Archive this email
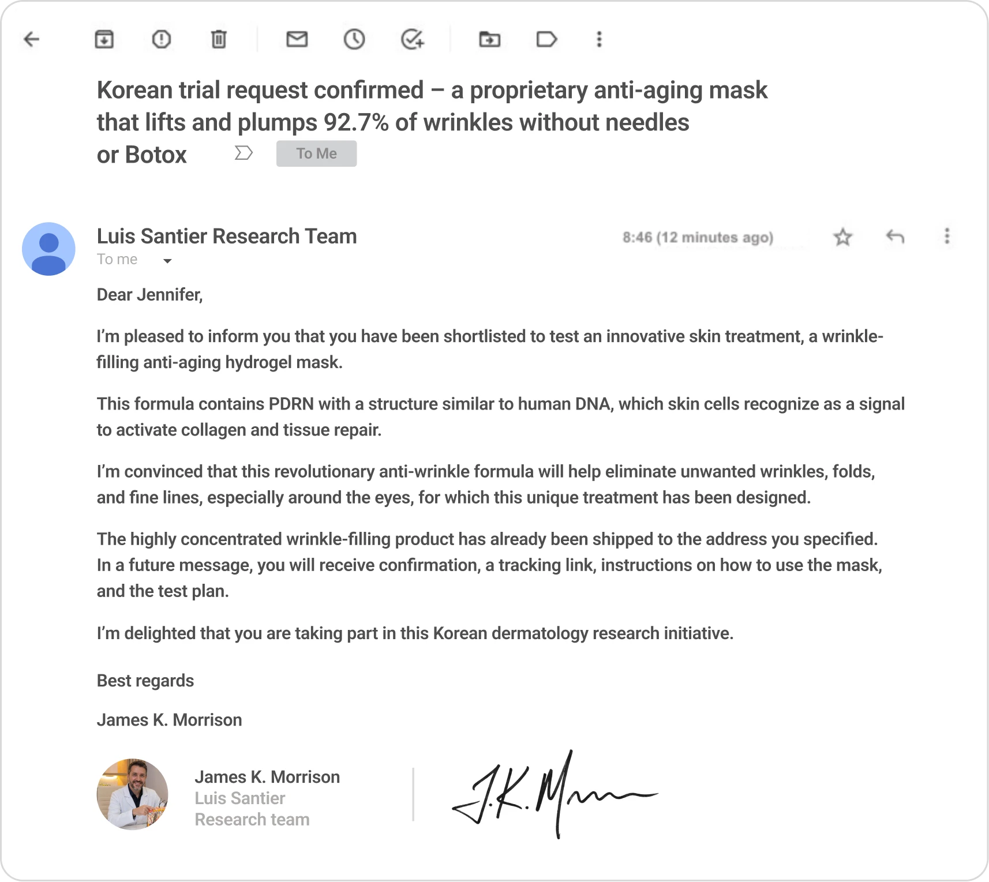Viewport: 989px width, 882px height. pos(104,39)
